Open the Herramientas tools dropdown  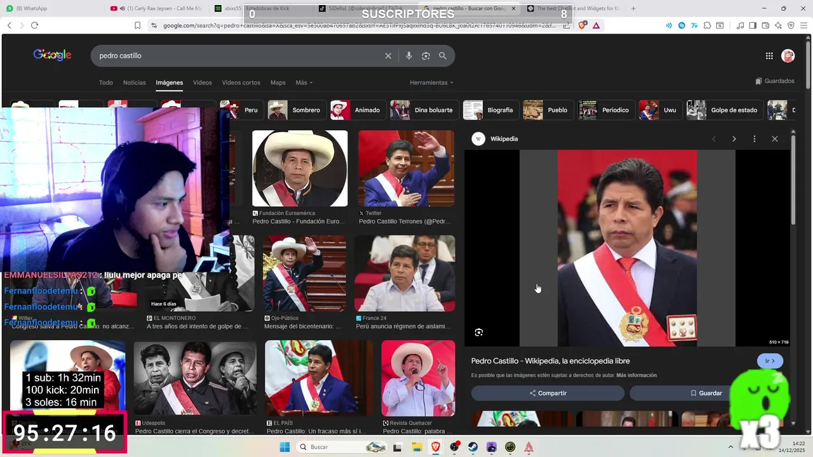(x=432, y=83)
